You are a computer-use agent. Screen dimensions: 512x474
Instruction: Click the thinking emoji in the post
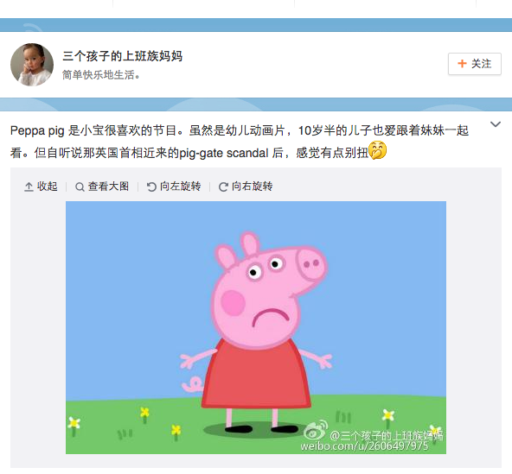(x=378, y=150)
